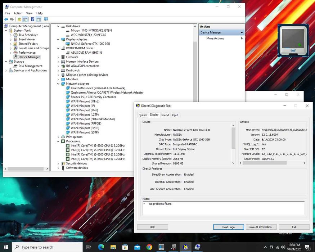Select Bluetooth Device (Personal Area Network)
Screen dimensions: 315x252
(98, 88)
